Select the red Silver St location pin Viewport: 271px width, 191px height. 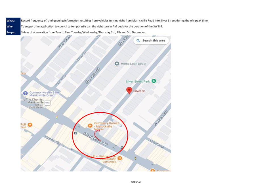[129, 91]
